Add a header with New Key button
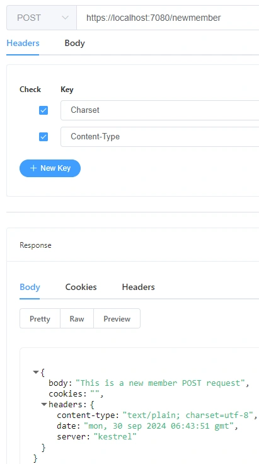 point(50,168)
